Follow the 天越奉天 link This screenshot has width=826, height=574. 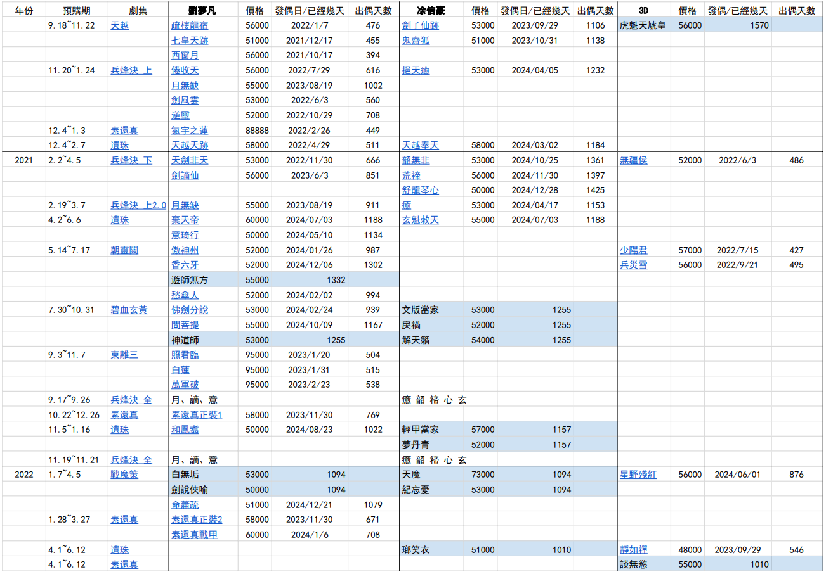coord(421,145)
